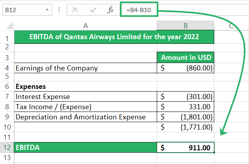Screen dimensions: 249x164
Task: Select column B header
Action: (185, 26)
